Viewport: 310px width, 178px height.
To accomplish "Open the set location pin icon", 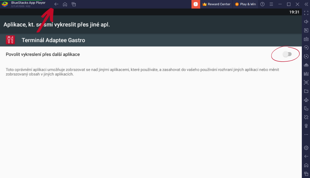I will tap(306, 126).
